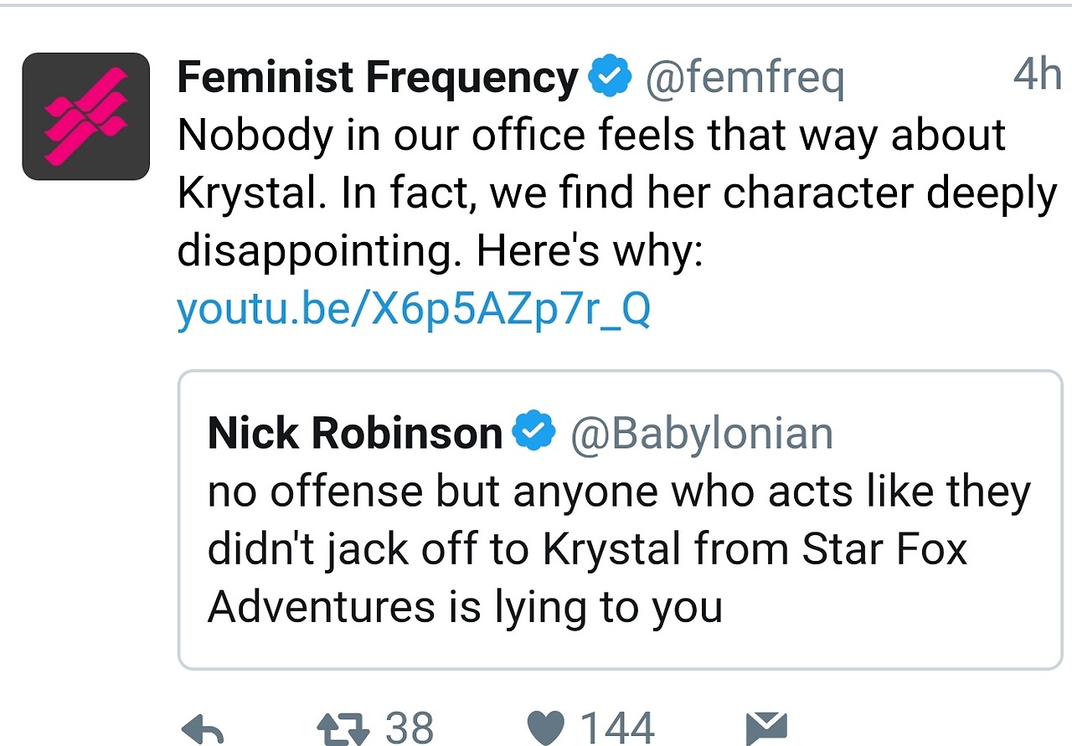View the 144 likes count
Viewport: 1072px width, 746px height.
tap(617, 728)
